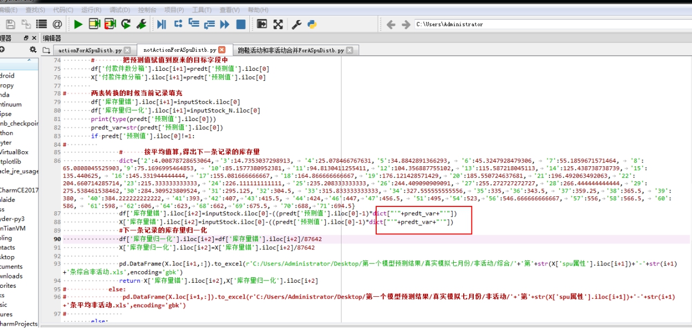
Task: Switch to the actionForASpuDistb.py tab
Action: (89, 49)
